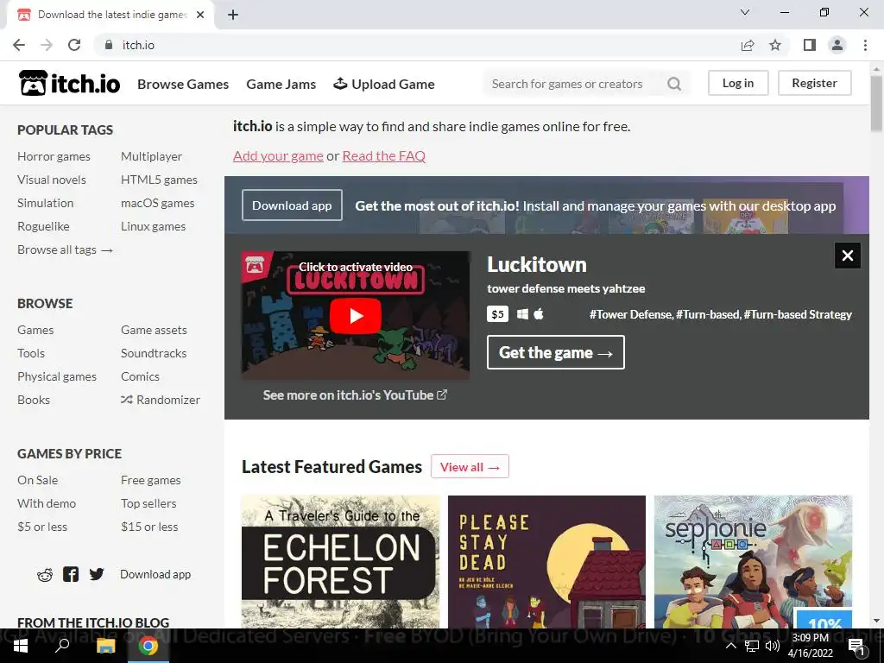
Task: Open the notification center
Action: [x=857, y=646]
